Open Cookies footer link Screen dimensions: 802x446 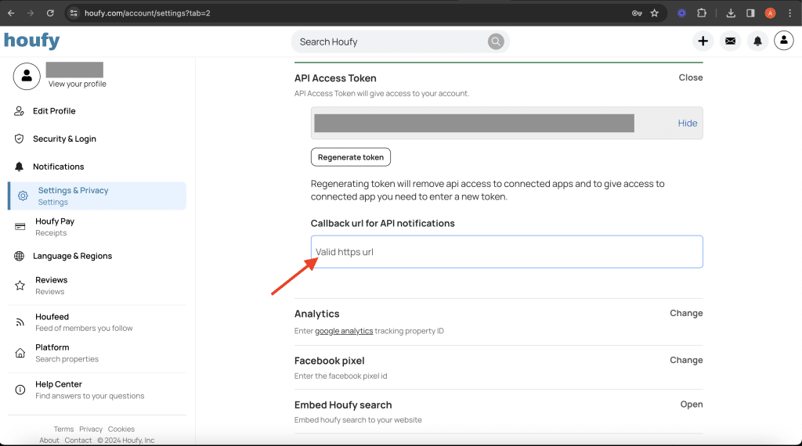121,429
